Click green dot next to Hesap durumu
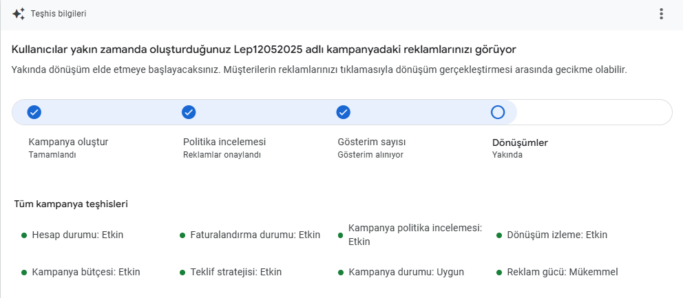The image size is (683, 298). pyautogui.click(x=24, y=235)
